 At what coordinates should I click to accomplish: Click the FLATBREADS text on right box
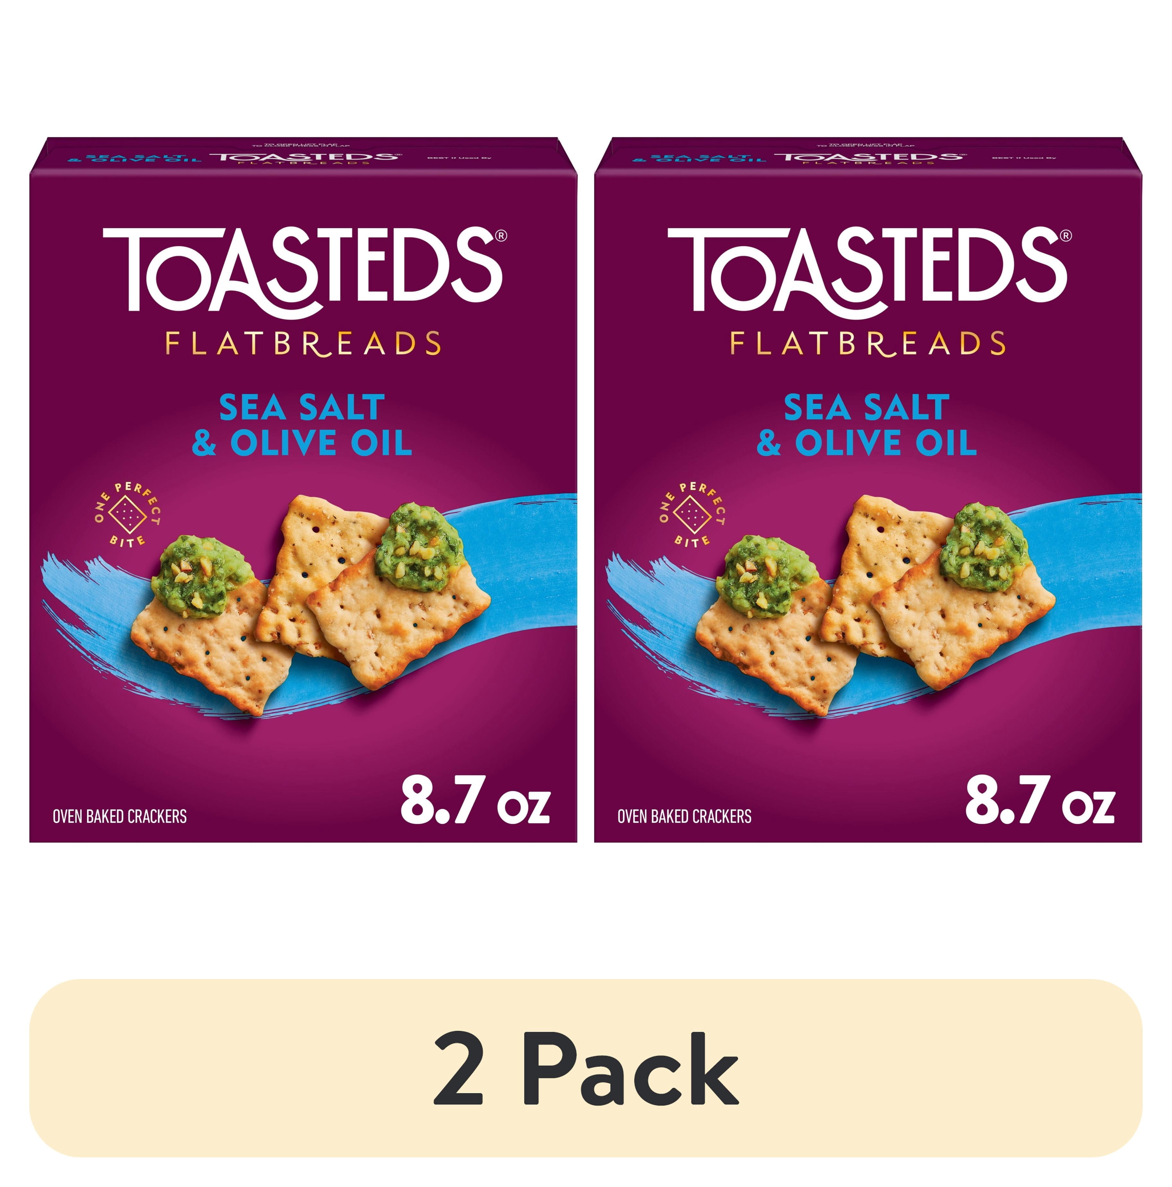867,344
